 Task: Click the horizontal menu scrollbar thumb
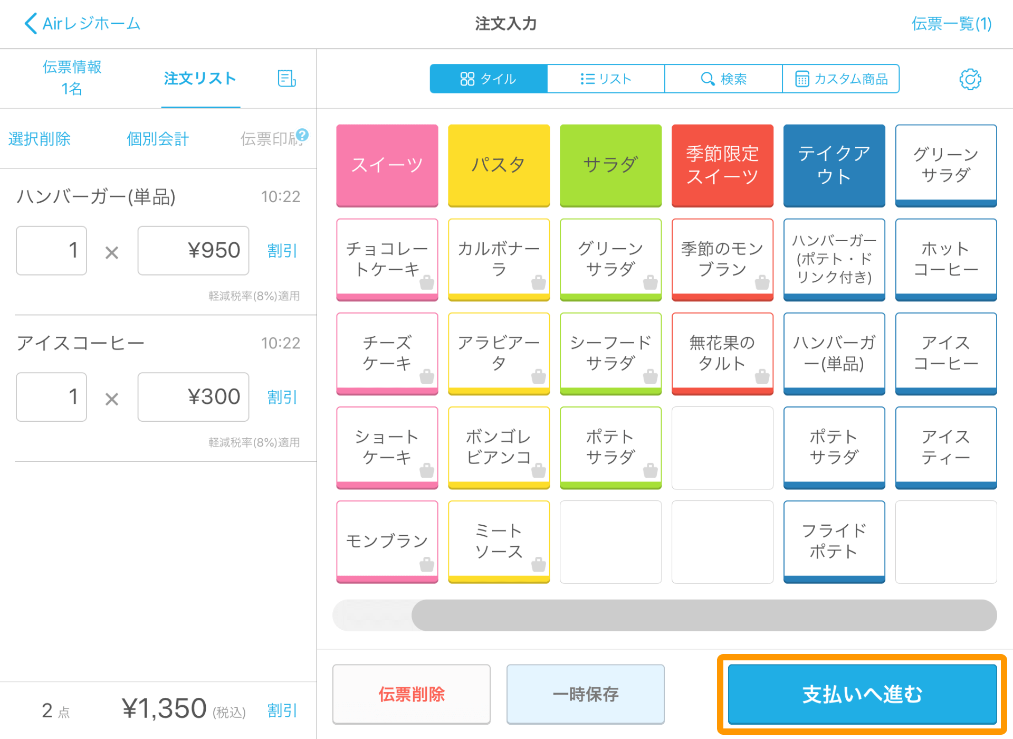point(704,615)
